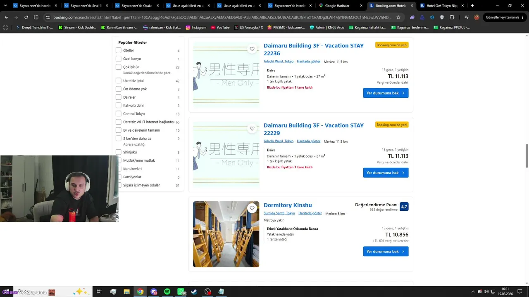
Task: Open the Instagram bookmark
Action: point(196,27)
